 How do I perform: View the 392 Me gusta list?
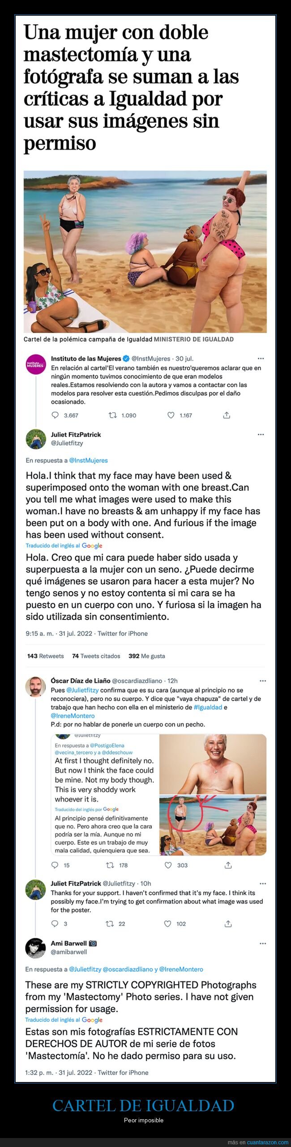point(146,656)
